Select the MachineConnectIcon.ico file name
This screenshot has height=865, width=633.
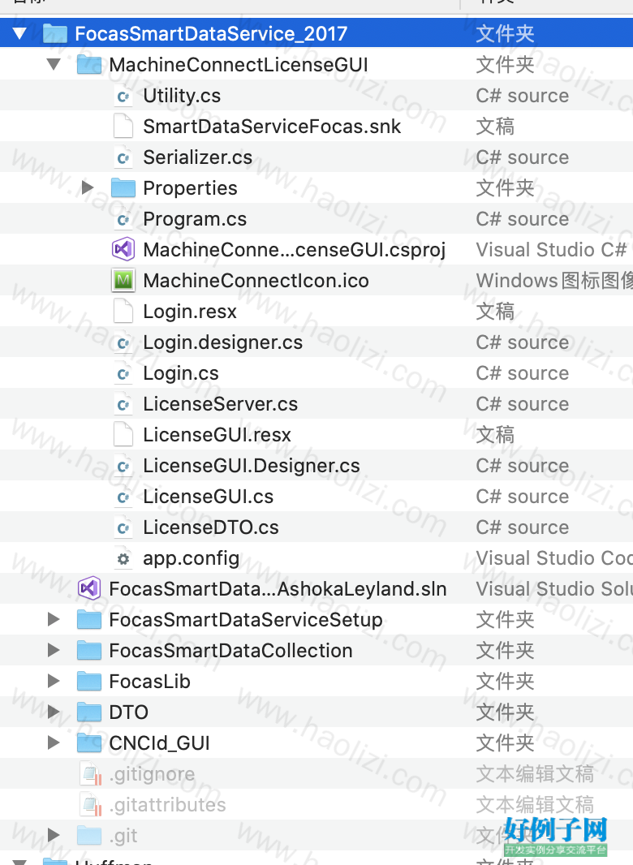tap(256, 280)
